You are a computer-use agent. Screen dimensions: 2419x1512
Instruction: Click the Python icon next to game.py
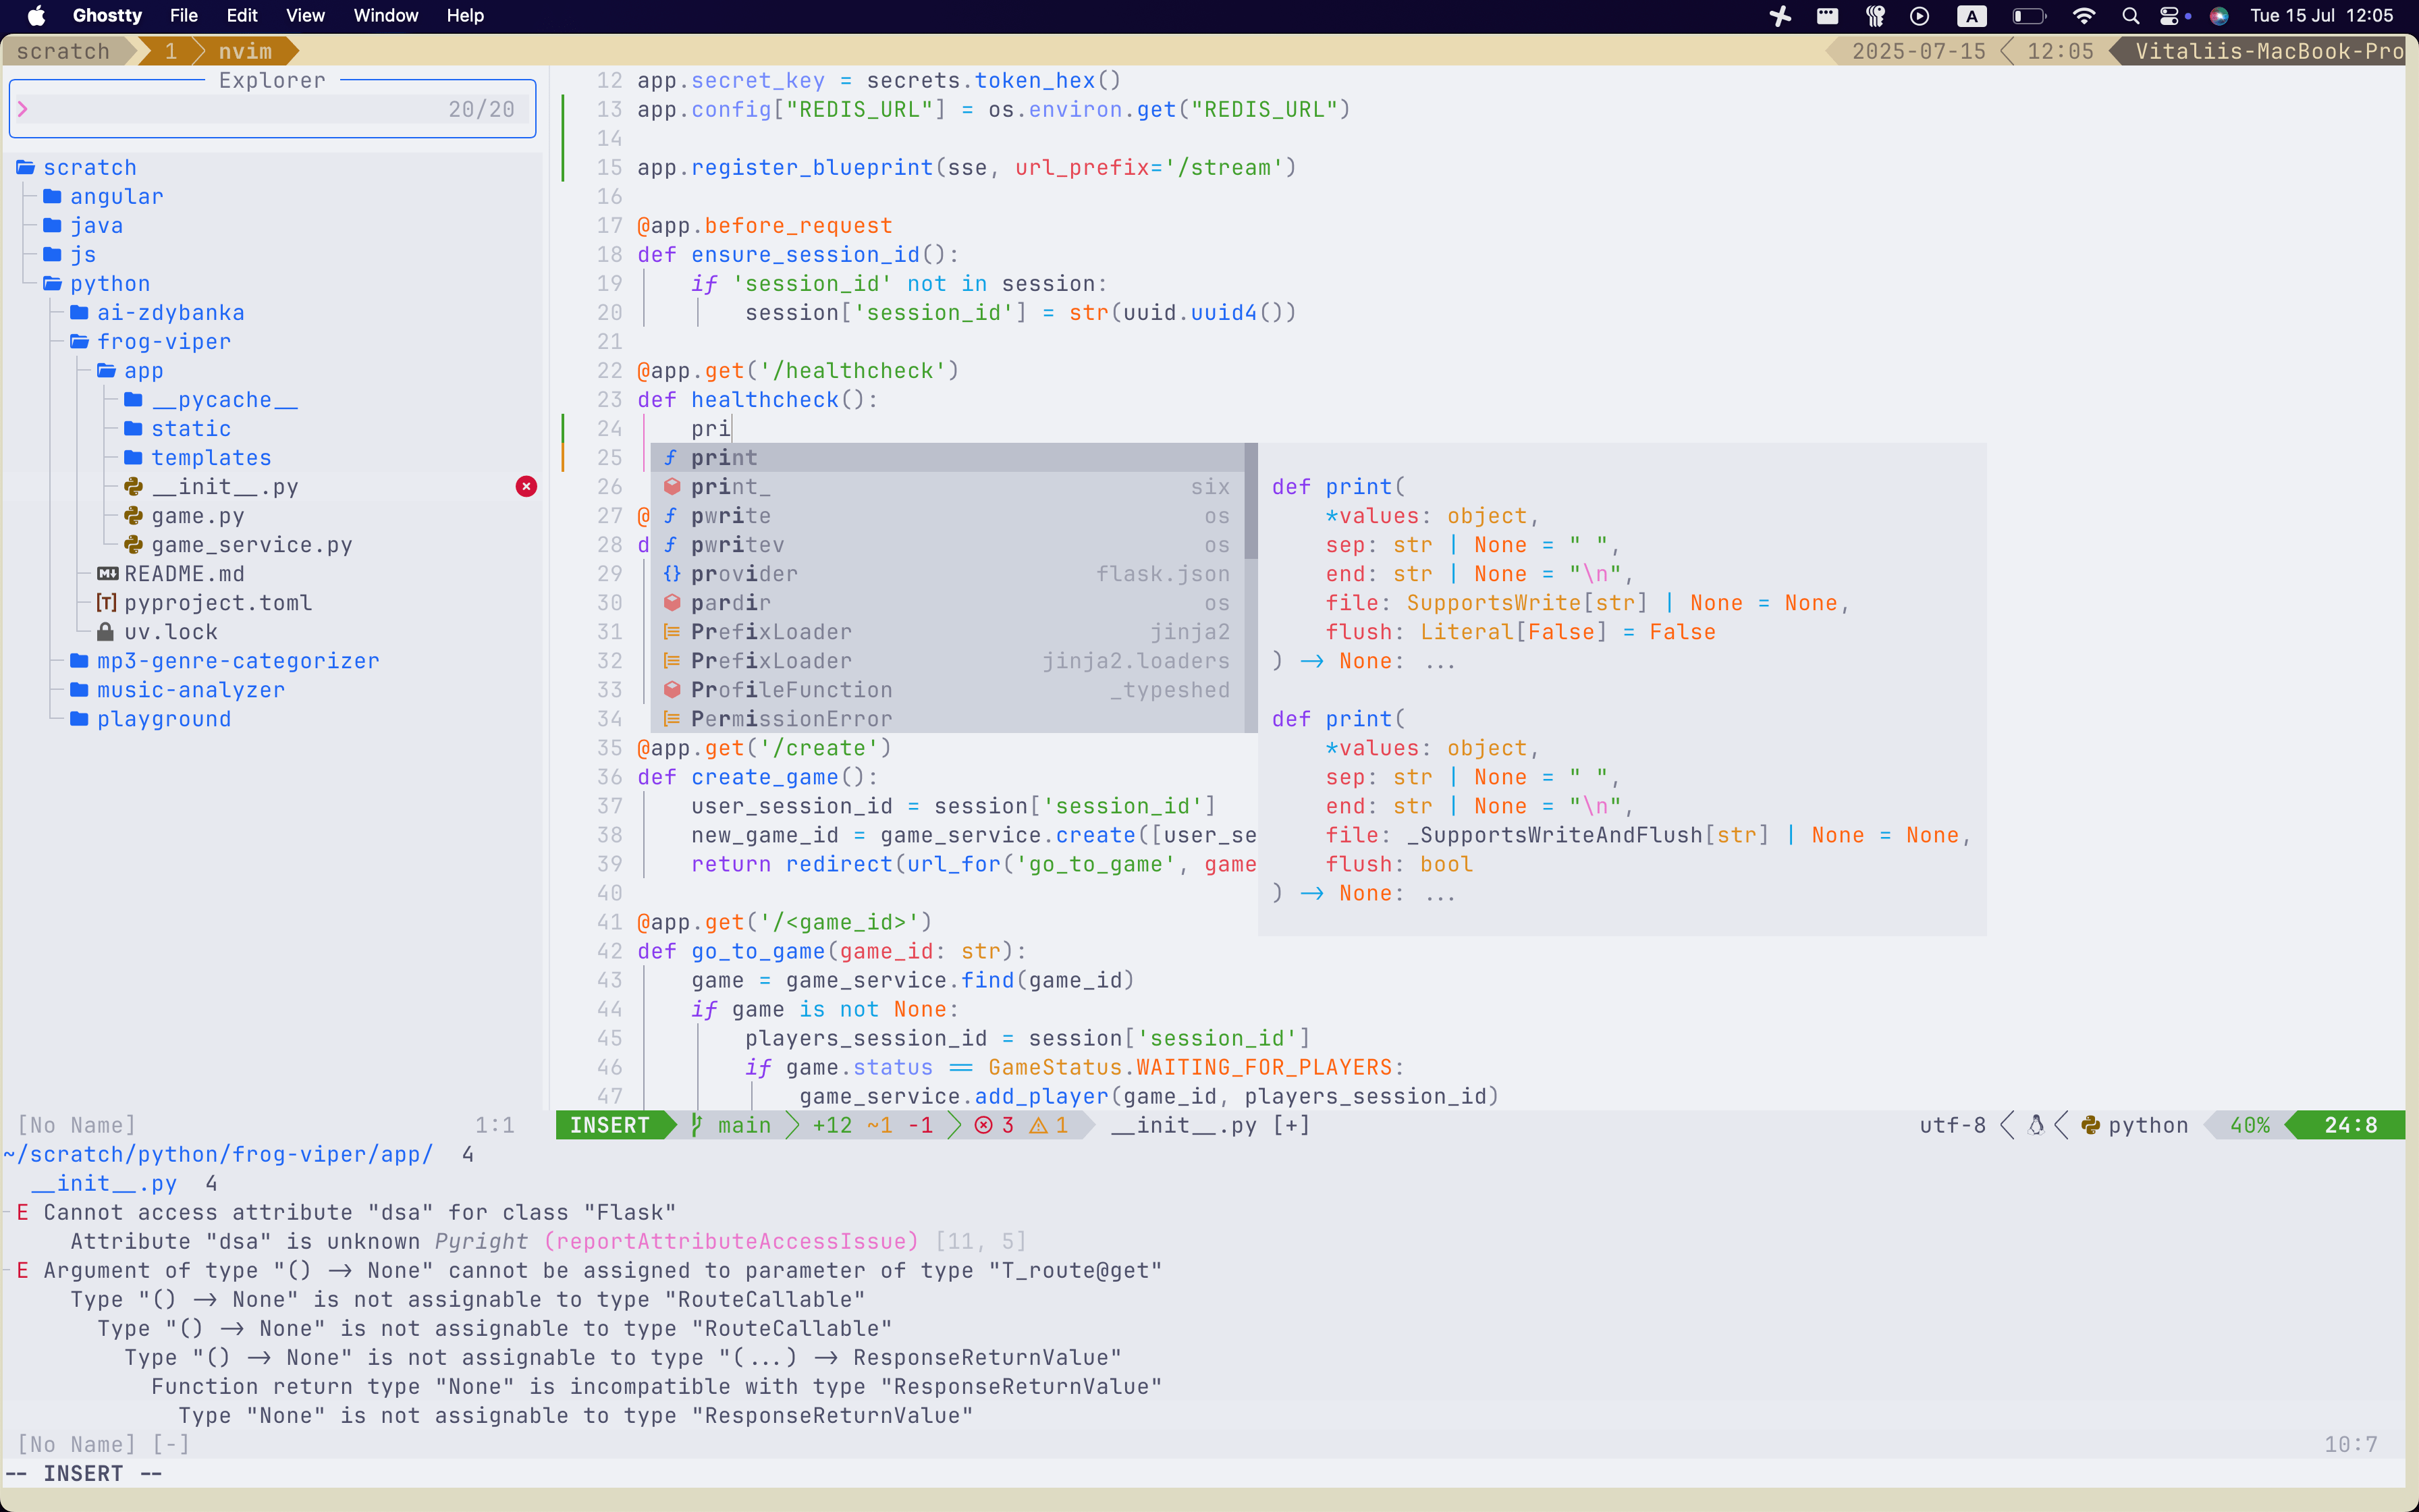[133, 516]
